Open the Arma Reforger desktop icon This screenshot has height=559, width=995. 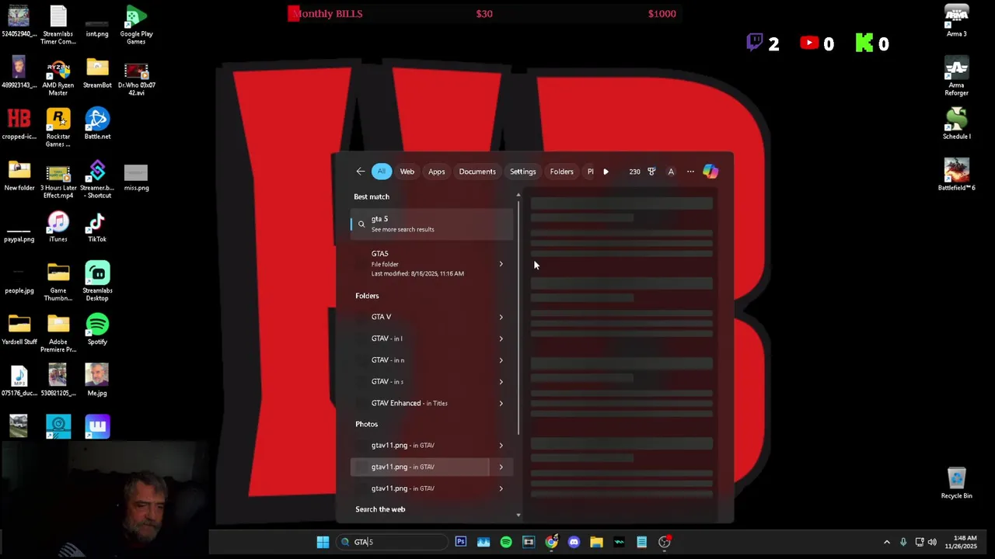tap(956, 76)
